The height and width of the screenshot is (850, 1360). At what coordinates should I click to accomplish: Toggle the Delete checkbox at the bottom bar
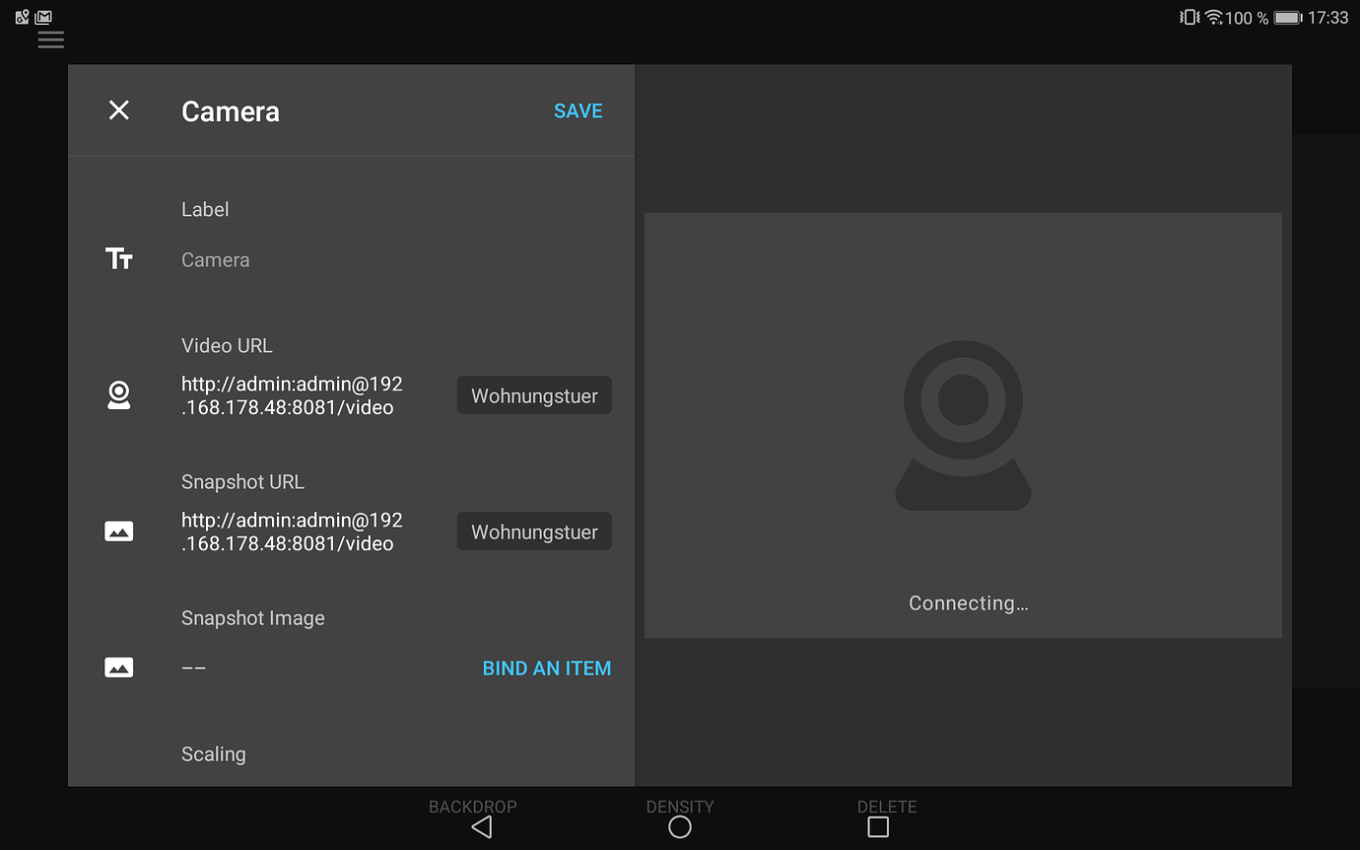pos(877,828)
